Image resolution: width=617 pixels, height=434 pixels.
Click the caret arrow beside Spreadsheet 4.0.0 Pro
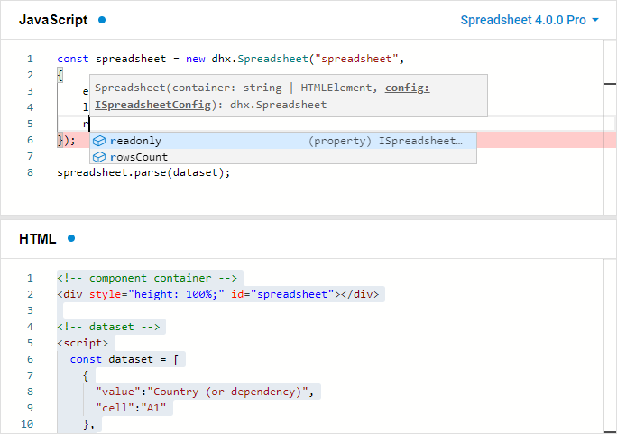click(x=595, y=20)
